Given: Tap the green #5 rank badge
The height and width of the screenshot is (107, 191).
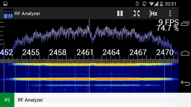Looking at the screenshot, I should (x=7, y=100).
